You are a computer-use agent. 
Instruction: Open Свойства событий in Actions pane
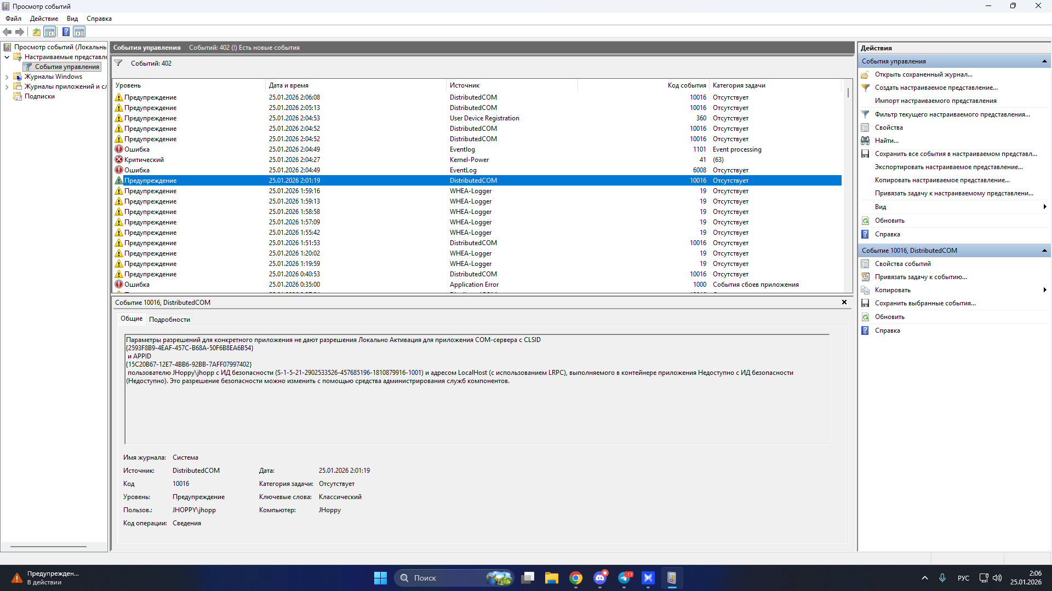click(x=902, y=264)
